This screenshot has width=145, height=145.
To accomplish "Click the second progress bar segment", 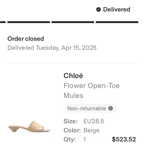I will [28, 22].
